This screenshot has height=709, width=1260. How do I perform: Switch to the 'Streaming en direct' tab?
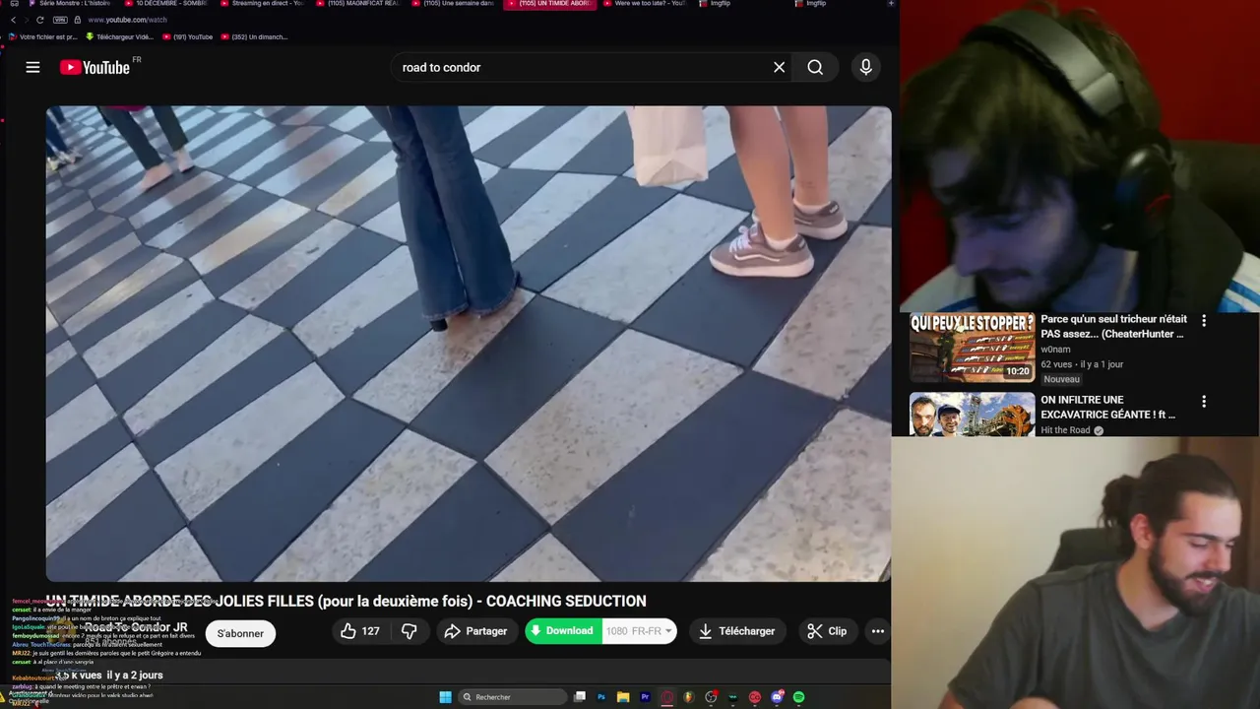(x=261, y=4)
